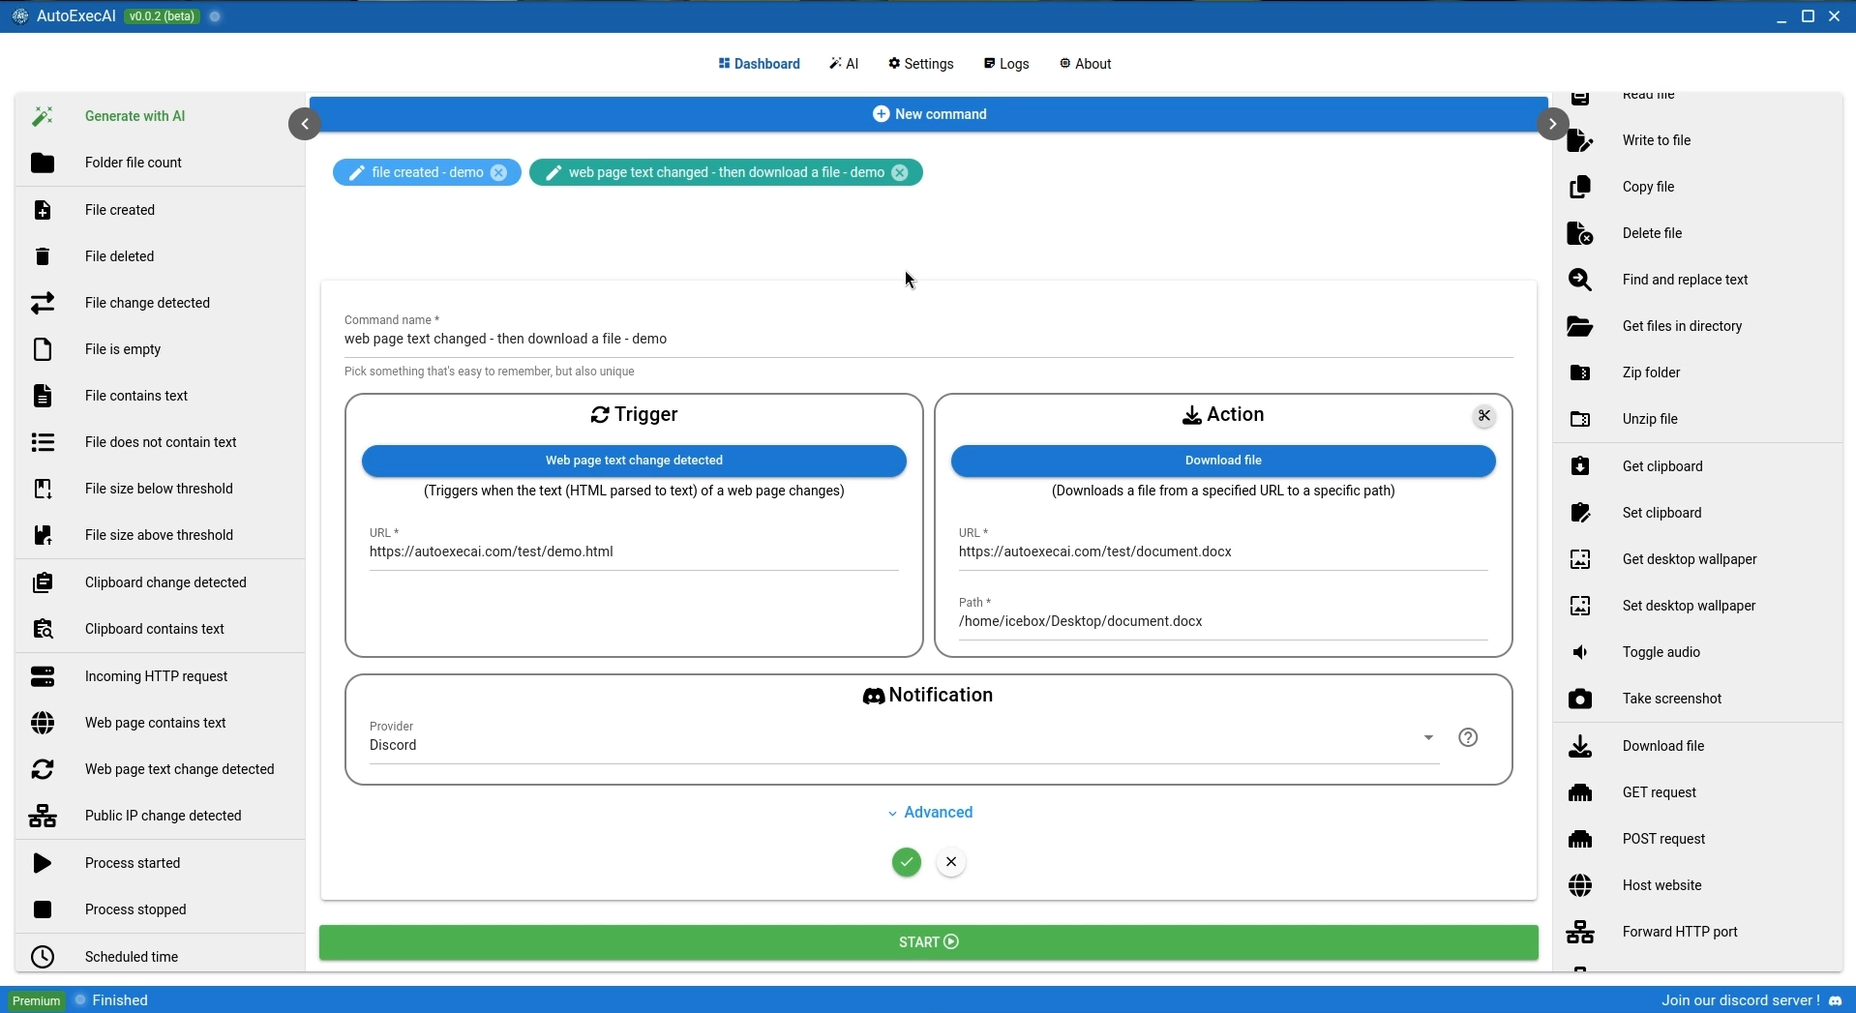Switch to the AI tab
Screen dimensions: 1856x1013
845,64
